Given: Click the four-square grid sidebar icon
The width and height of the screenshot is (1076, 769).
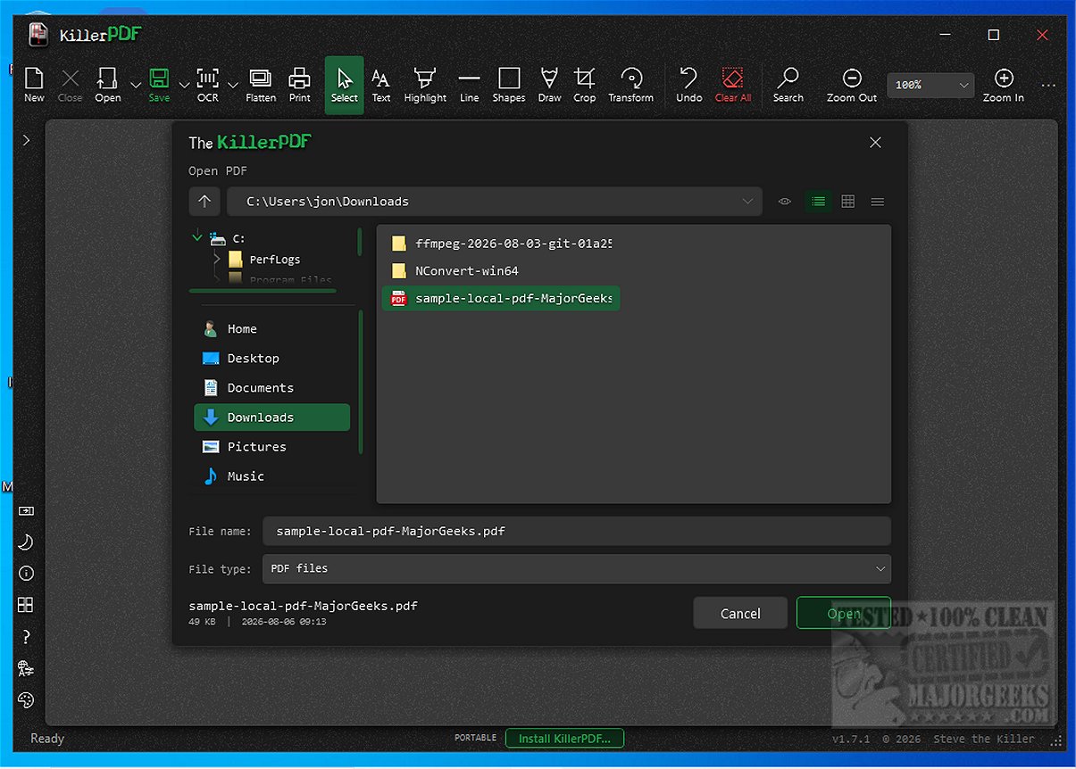Looking at the screenshot, I should click(x=26, y=605).
